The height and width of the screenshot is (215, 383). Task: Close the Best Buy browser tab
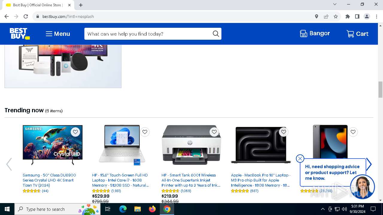pyautogui.click(x=69, y=5)
